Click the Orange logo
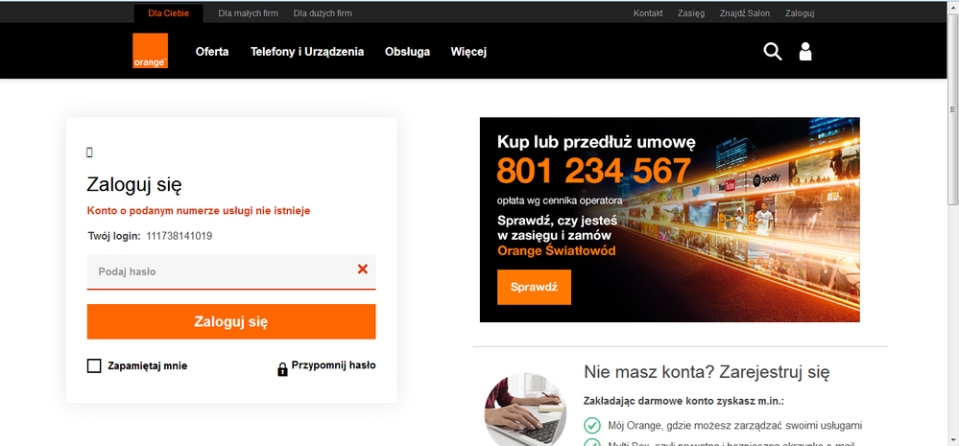 [x=150, y=51]
